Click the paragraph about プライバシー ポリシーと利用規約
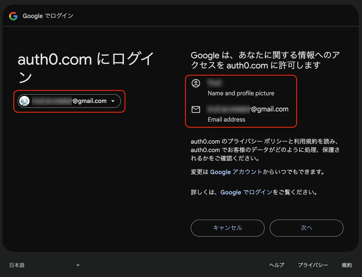The width and height of the screenshot is (362, 277). (265, 150)
